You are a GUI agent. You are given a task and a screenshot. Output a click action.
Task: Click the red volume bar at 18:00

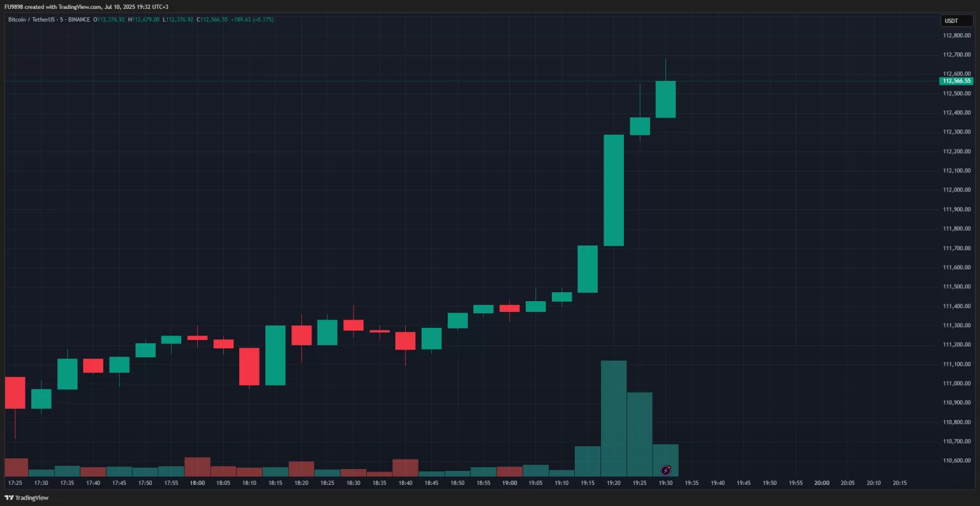(x=197, y=467)
